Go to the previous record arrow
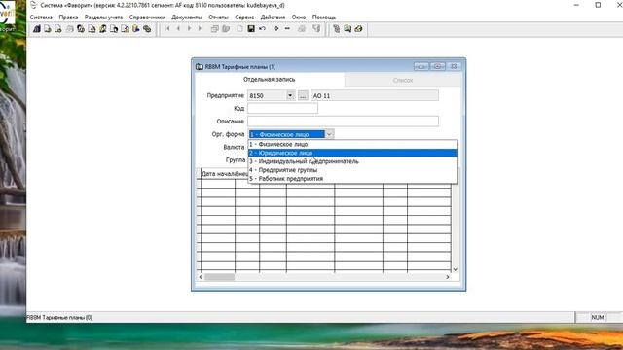The height and width of the screenshot is (350, 623). click(178, 28)
